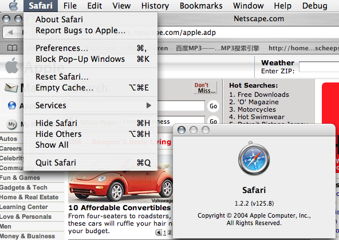The image size is (339, 240).
Task: Open the File menu
Action: click(x=70, y=6)
